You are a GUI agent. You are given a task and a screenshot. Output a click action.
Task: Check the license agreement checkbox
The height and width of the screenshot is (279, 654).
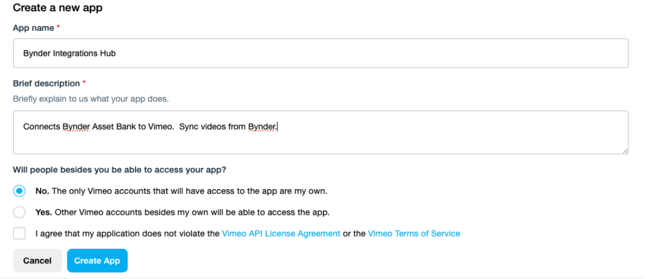pyautogui.click(x=19, y=234)
